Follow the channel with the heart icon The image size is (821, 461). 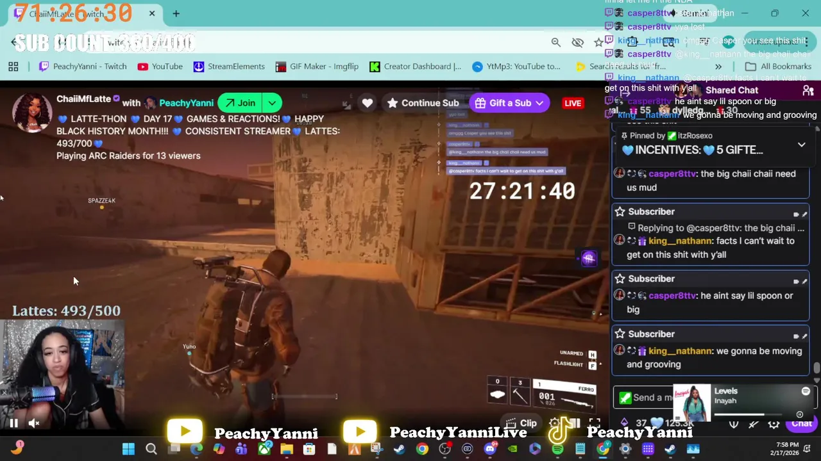click(367, 102)
